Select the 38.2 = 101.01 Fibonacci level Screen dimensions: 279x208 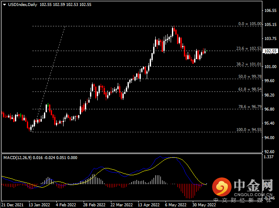(x=249, y=64)
